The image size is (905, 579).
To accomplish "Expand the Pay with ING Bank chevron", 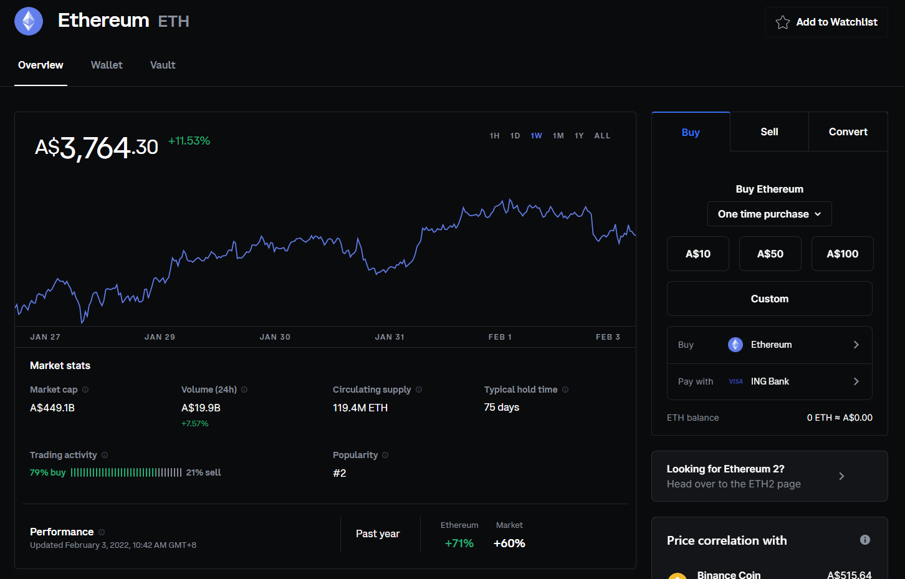I will click(856, 381).
